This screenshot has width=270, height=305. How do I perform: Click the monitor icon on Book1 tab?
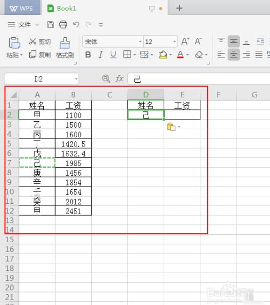tap(152, 9)
